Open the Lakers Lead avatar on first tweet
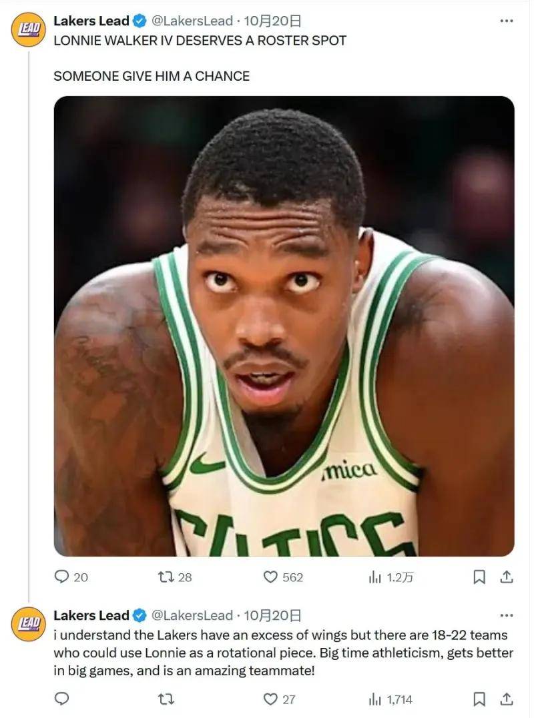 click(x=28, y=30)
